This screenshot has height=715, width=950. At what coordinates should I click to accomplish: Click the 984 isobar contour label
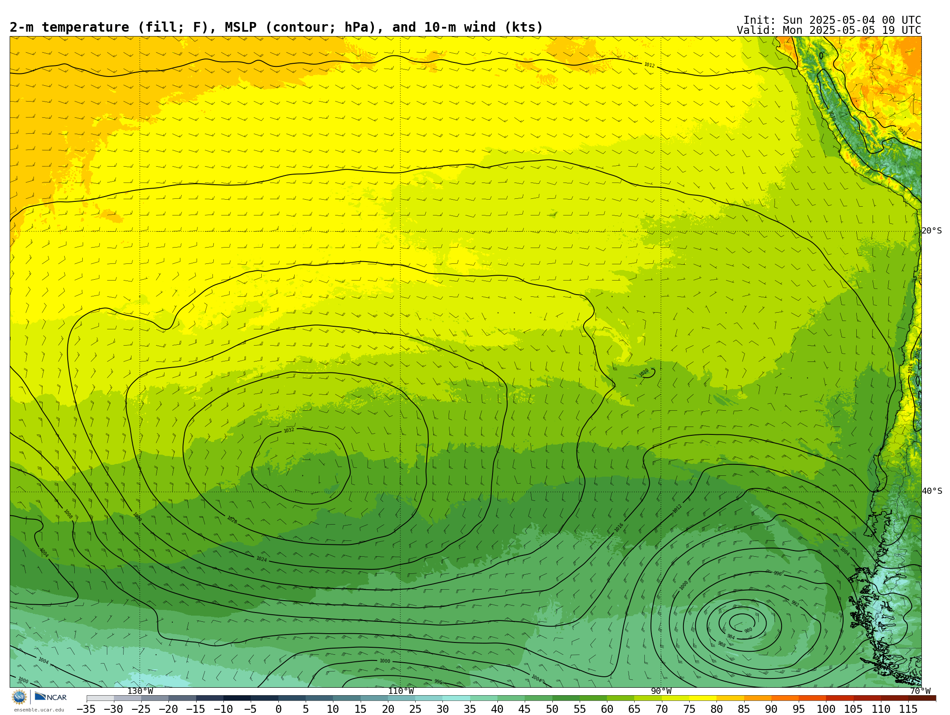pyautogui.click(x=731, y=636)
